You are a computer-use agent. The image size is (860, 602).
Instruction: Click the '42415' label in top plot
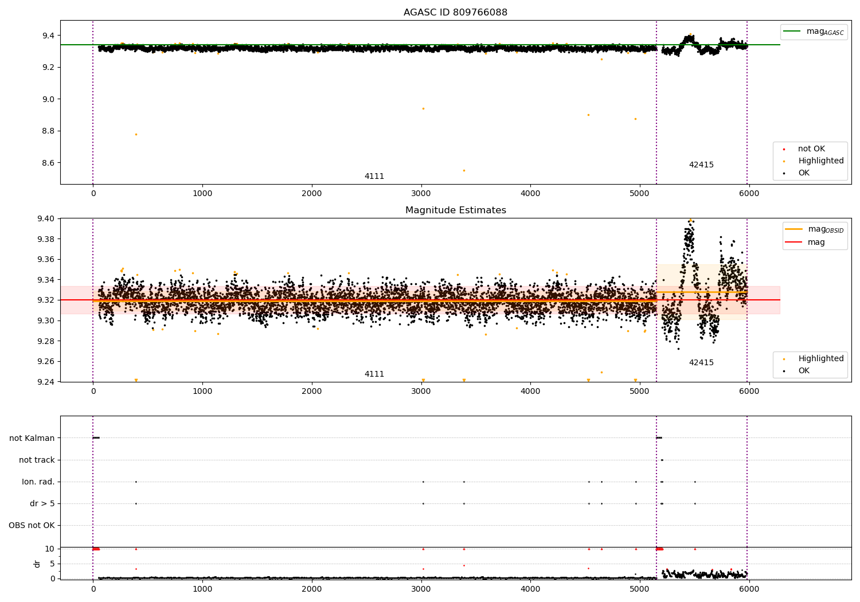[x=701, y=165]
